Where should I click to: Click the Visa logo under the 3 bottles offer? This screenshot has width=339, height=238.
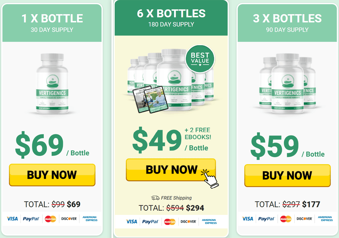(x=248, y=219)
